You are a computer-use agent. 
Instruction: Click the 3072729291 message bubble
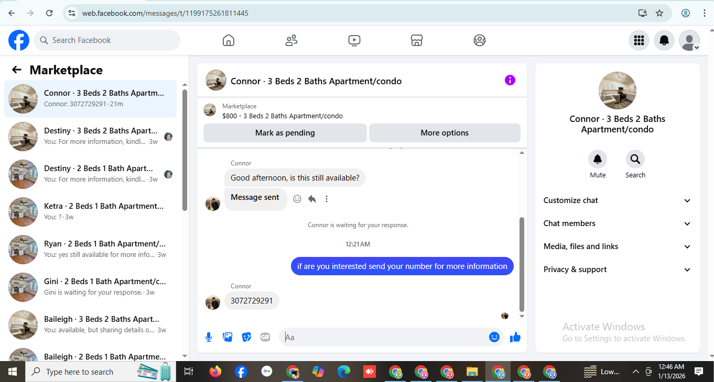coord(252,301)
